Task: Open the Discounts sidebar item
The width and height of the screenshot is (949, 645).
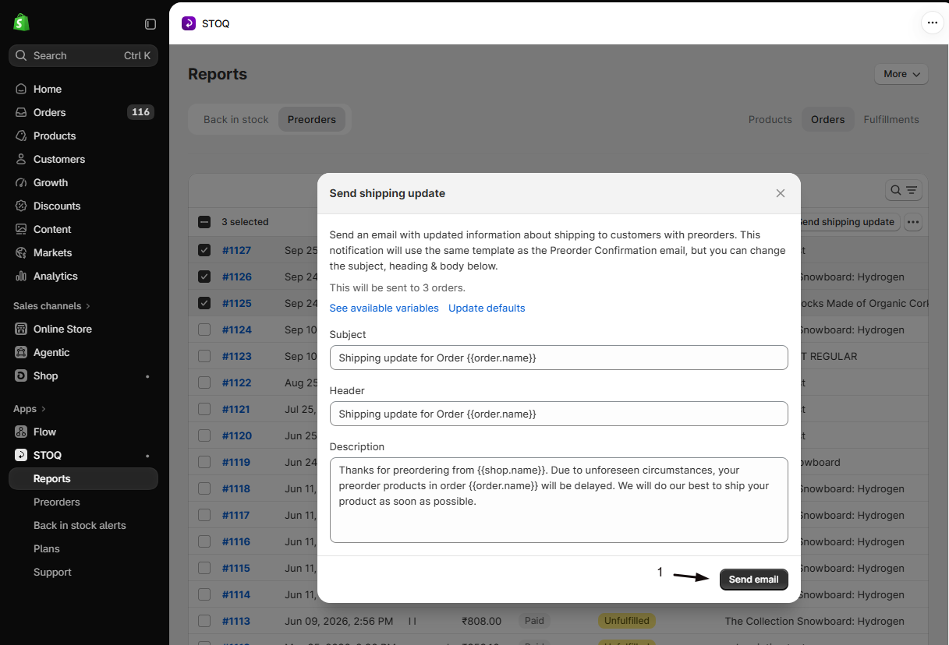Action: click(83, 206)
